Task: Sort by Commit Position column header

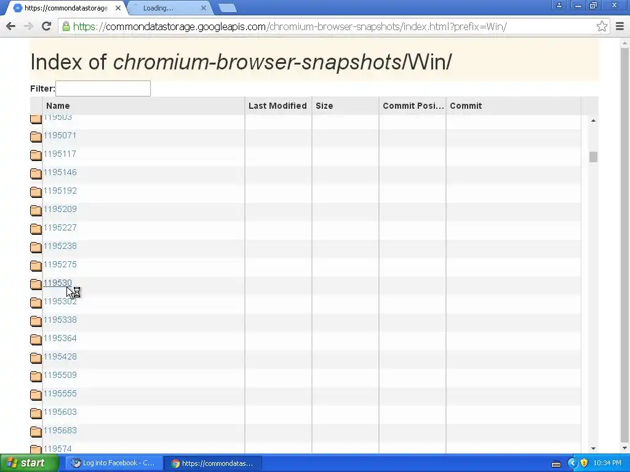Action: 413,106
